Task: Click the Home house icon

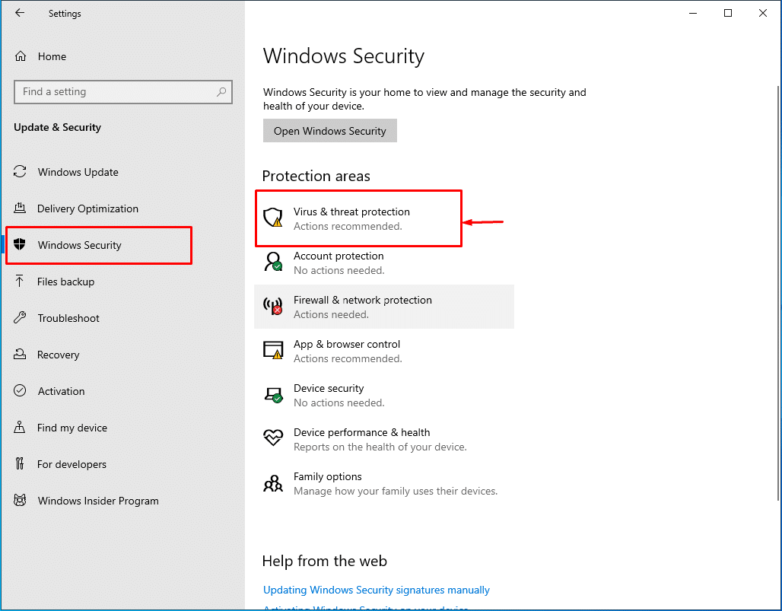Action: (21, 56)
